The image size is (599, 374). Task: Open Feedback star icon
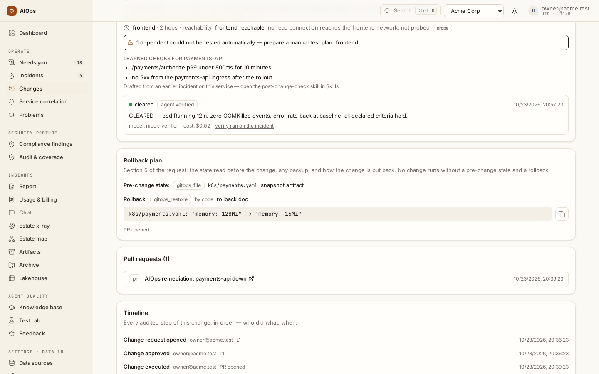point(12,334)
